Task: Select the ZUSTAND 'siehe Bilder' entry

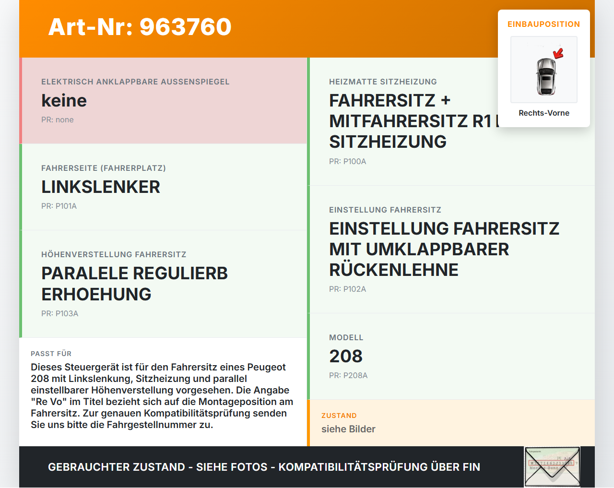Action: pyautogui.click(x=348, y=429)
